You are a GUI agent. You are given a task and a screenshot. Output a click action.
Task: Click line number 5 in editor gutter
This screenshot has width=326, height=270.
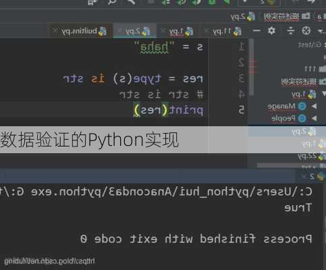click(241, 110)
